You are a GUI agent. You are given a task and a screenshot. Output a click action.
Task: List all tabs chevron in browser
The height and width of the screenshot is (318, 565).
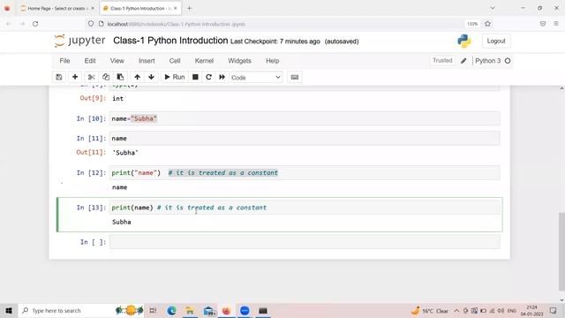(493, 8)
